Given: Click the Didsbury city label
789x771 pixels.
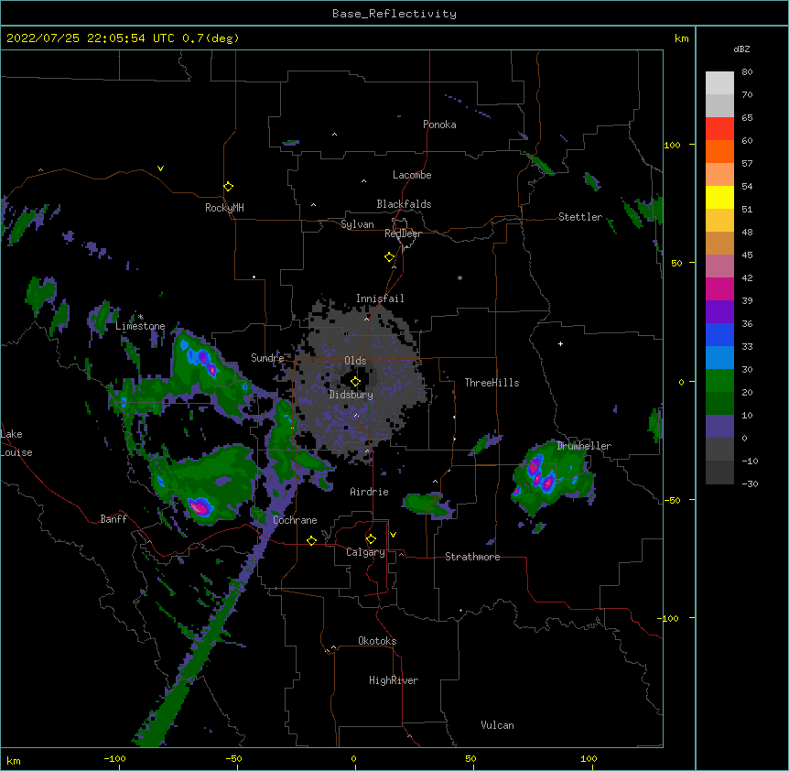Looking at the screenshot, I should (x=351, y=395).
